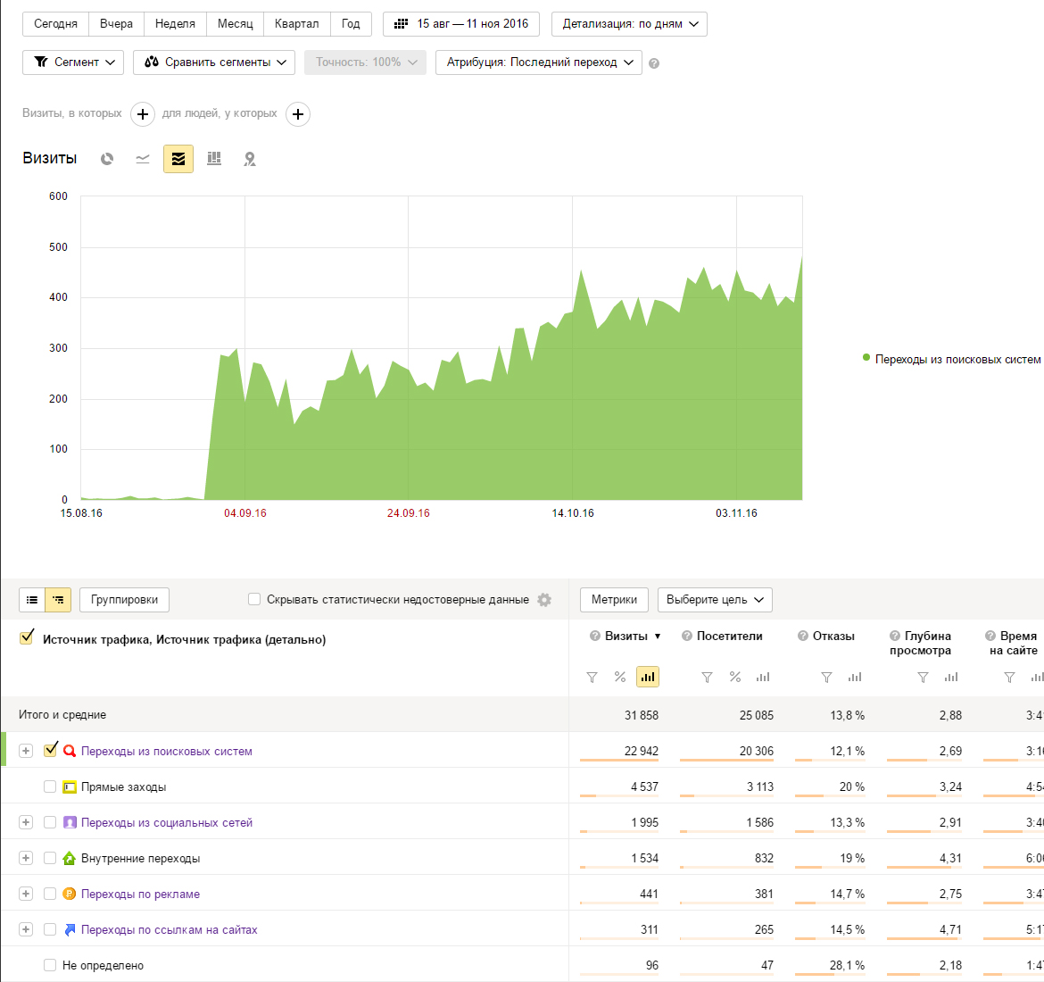This screenshot has width=1044, height=982.
Task: Expand Переходы из поисковых систем row
Action: pos(25,751)
